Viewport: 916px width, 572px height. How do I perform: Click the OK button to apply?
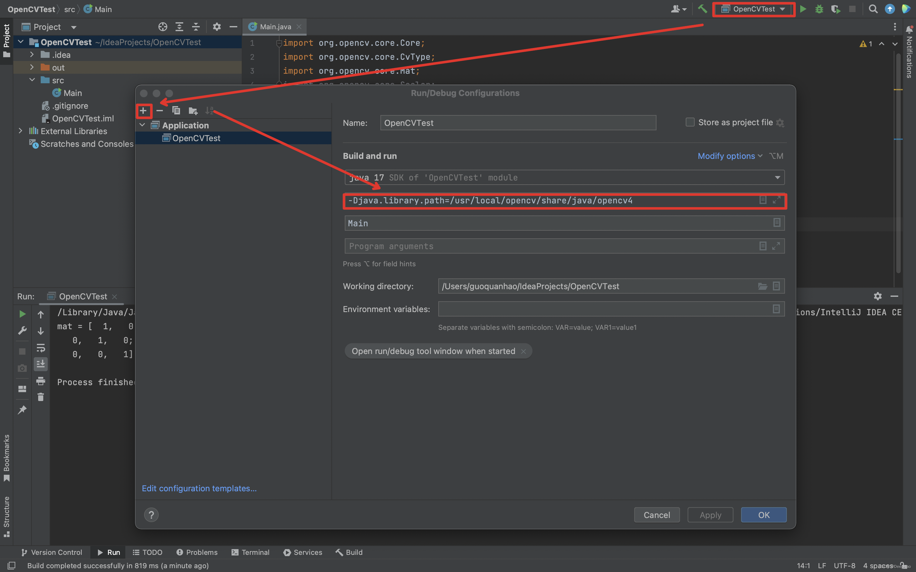click(764, 515)
